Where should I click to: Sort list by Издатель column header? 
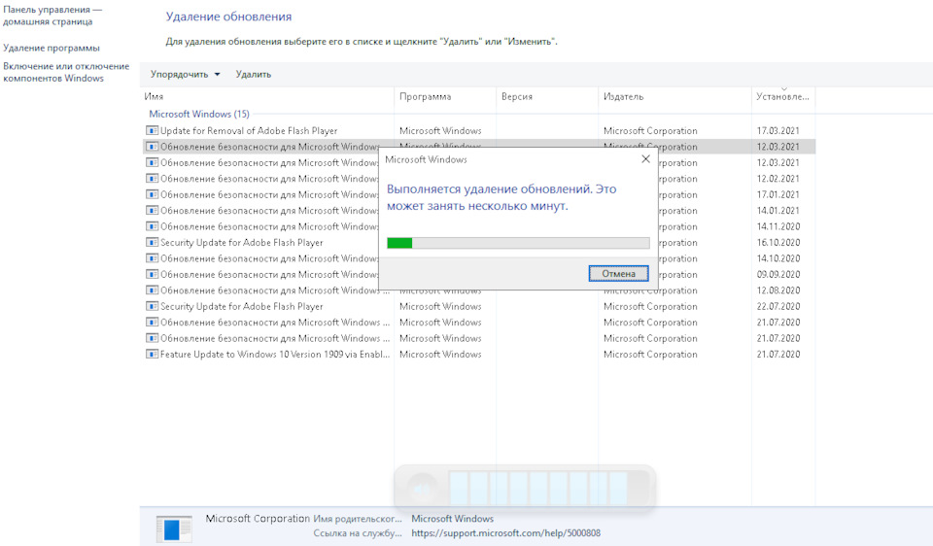[x=623, y=97]
